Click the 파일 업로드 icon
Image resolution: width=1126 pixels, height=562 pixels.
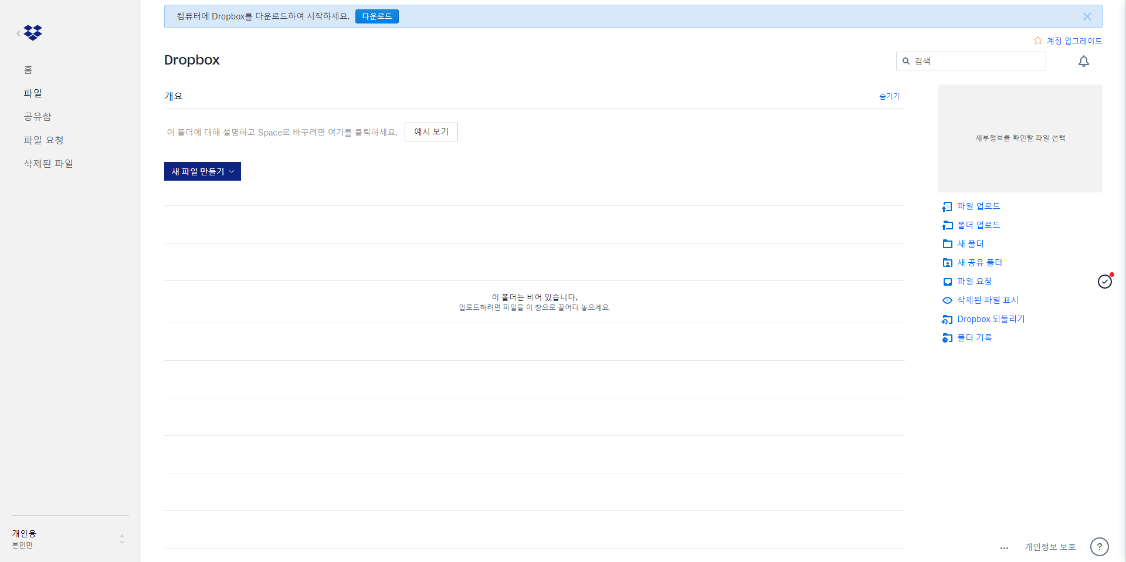(x=947, y=206)
